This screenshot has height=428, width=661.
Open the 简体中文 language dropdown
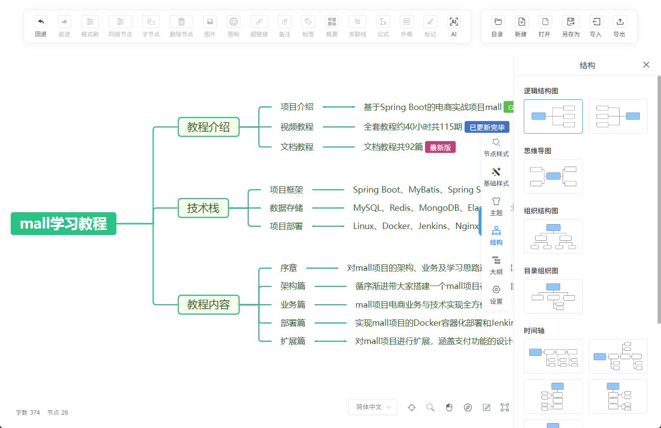tap(372, 407)
